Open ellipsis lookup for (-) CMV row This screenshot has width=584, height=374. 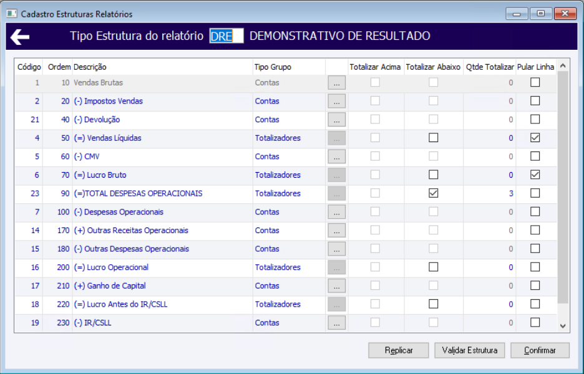336,156
